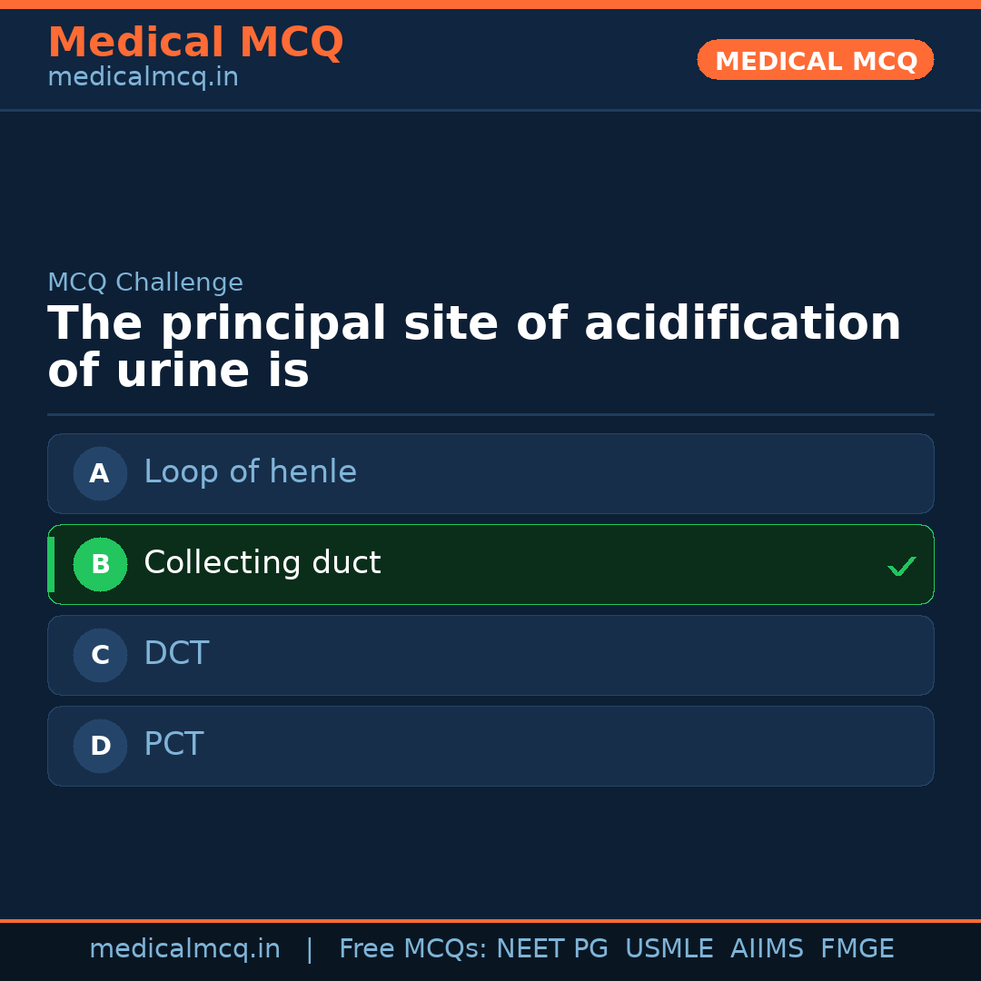Select the C letter circle
Screen dimensions: 981x981
coord(100,655)
